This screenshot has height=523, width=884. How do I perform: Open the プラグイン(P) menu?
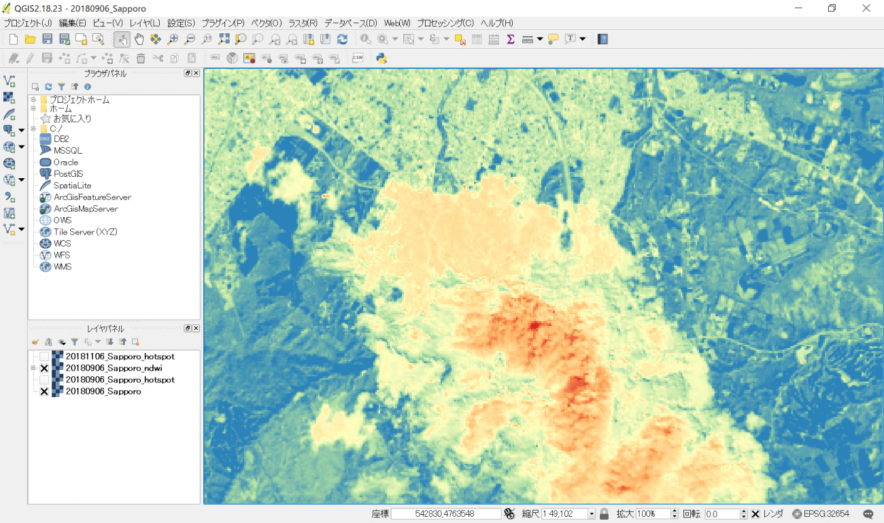pos(222,23)
